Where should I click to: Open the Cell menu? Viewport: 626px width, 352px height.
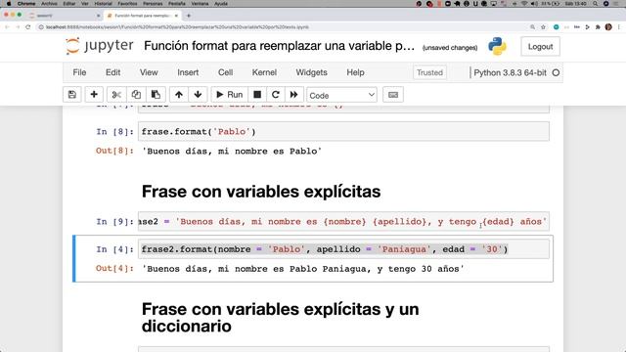[x=226, y=72]
